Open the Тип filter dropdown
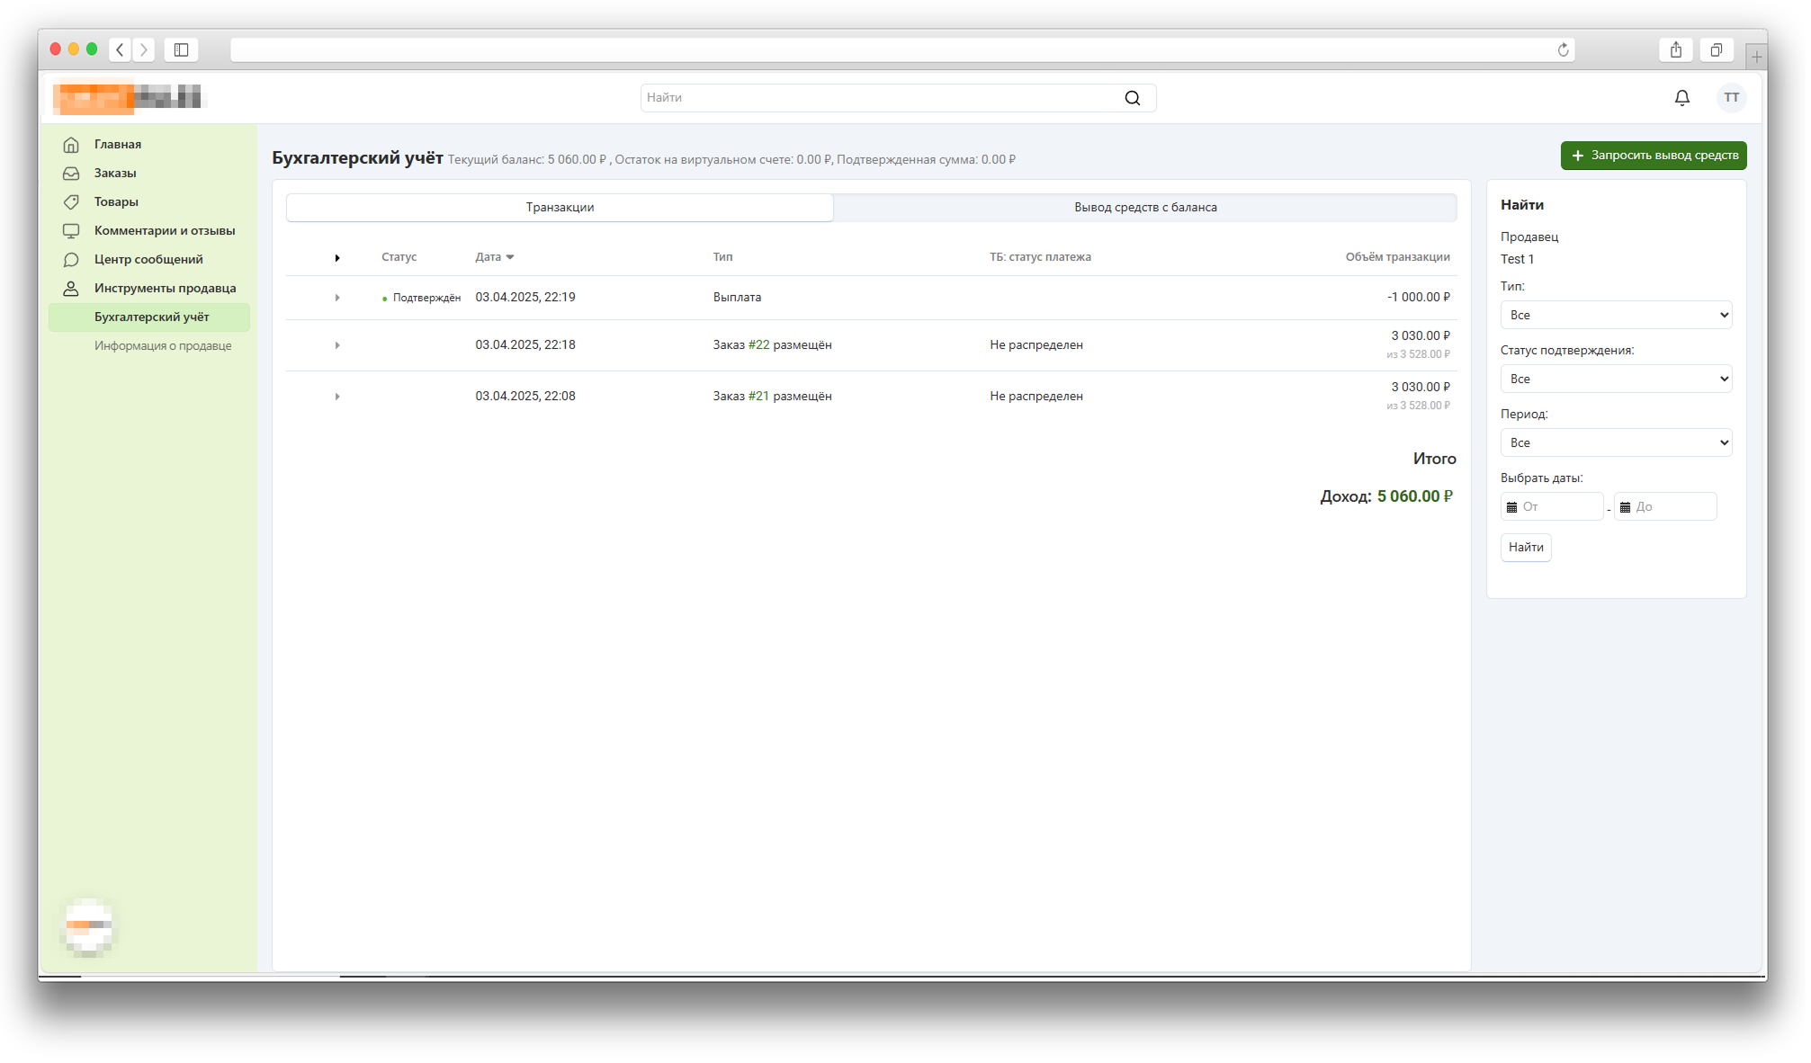 tap(1615, 316)
